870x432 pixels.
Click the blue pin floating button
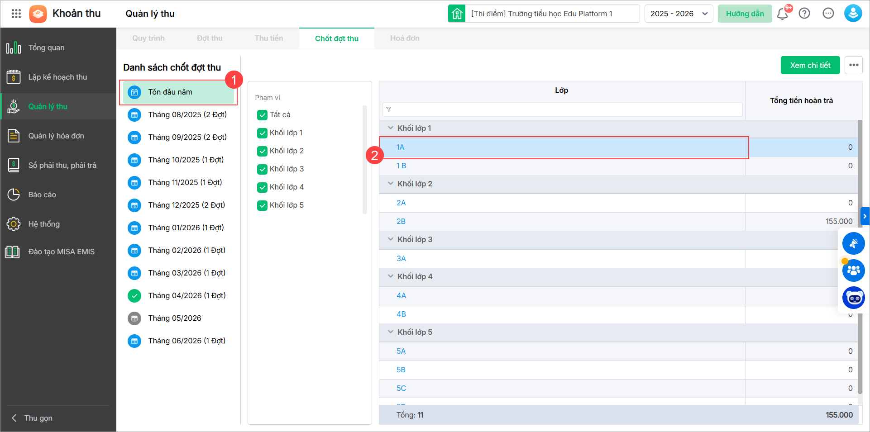pyautogui.click(x=853, y=243)
